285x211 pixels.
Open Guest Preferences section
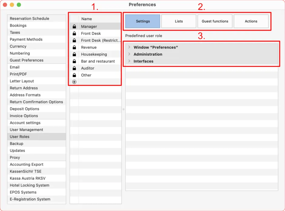(x=36, y=60)
